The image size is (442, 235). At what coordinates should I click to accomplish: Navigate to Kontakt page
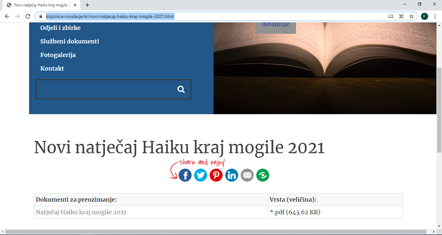click(x=52, y=69)
